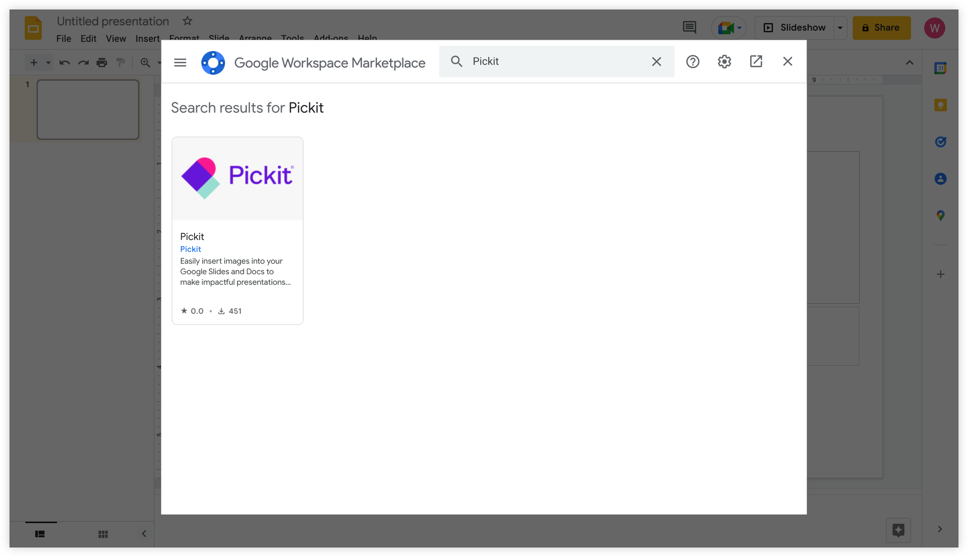Expand the Slideshow options arrow
The height and width of the screenshot is (557, 968).
tap(840, 27)
